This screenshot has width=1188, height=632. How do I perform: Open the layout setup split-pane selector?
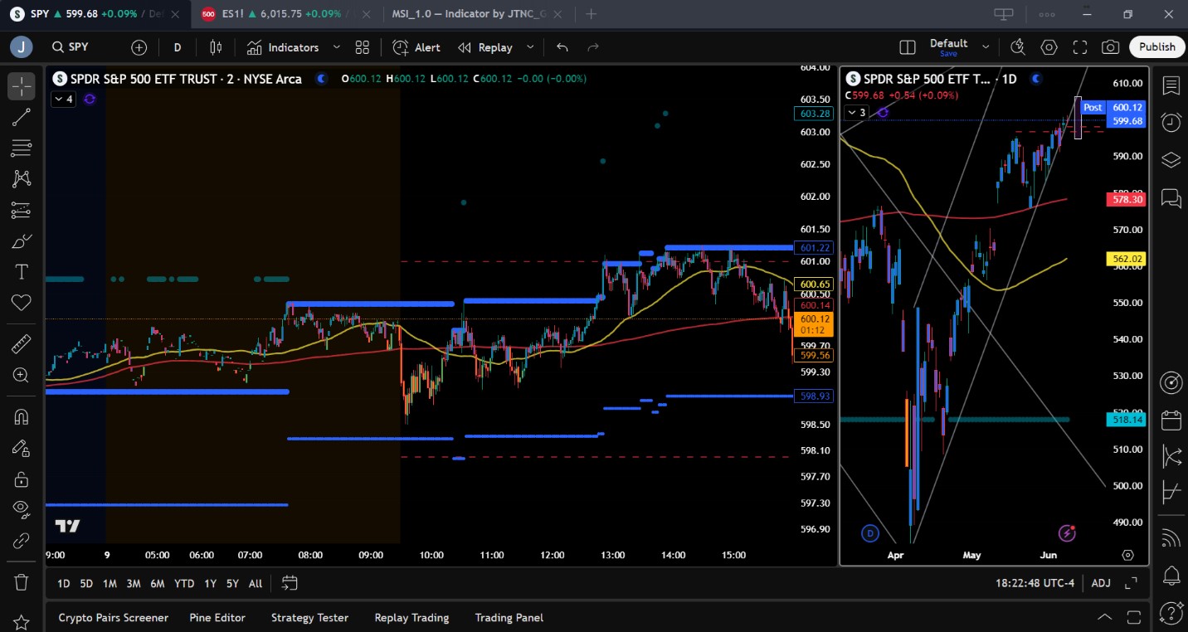pyautogui.click(x=908, y=47)
